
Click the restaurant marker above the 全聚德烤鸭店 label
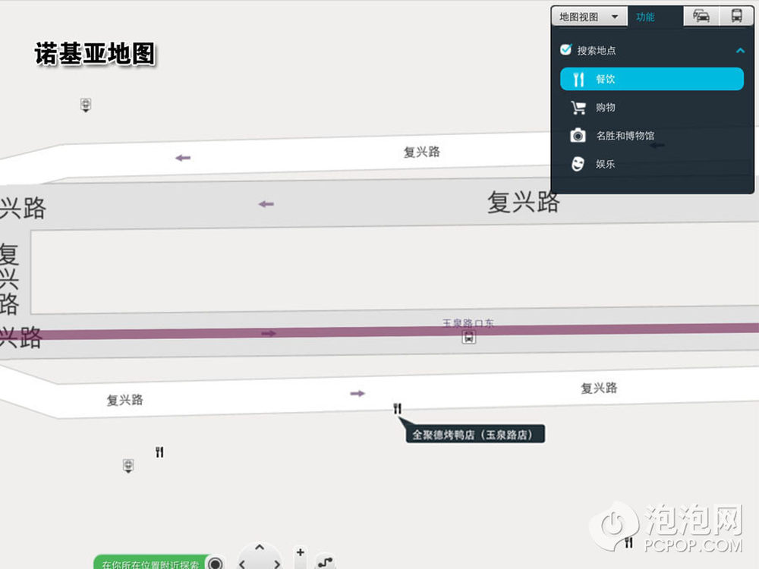click(398, 409)
